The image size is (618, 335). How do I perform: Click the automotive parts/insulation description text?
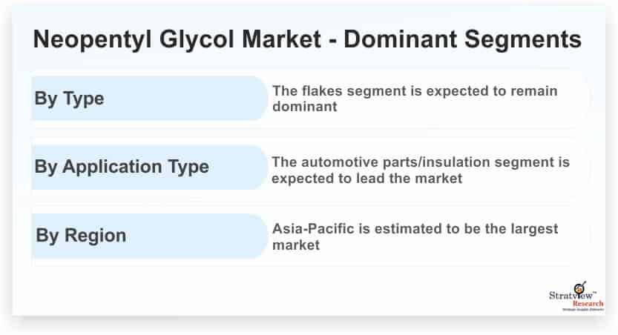click(x=421, y=170)
